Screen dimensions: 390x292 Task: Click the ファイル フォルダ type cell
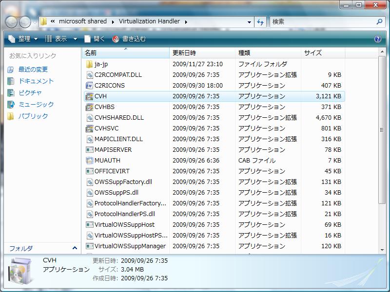coord(263,64)
